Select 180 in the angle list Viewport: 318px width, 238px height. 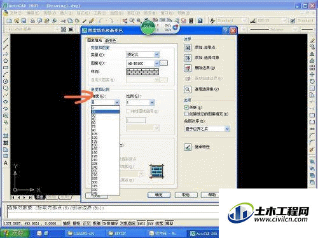(106, 152)
